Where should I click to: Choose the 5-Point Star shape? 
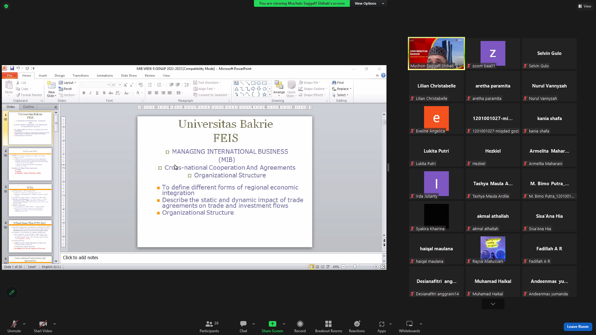[x=264, y=95]
